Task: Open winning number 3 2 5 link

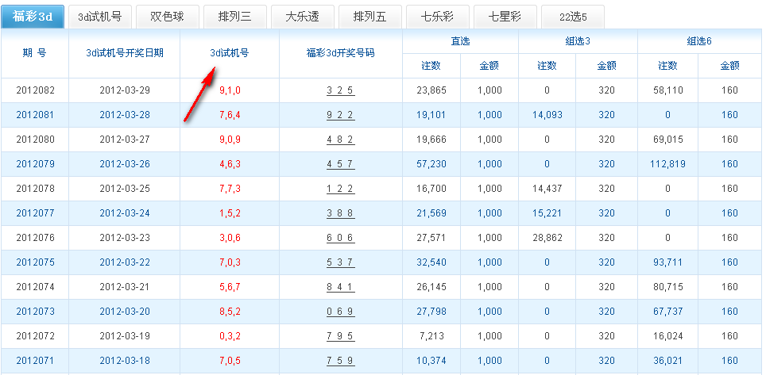Action: coord(341,90)
